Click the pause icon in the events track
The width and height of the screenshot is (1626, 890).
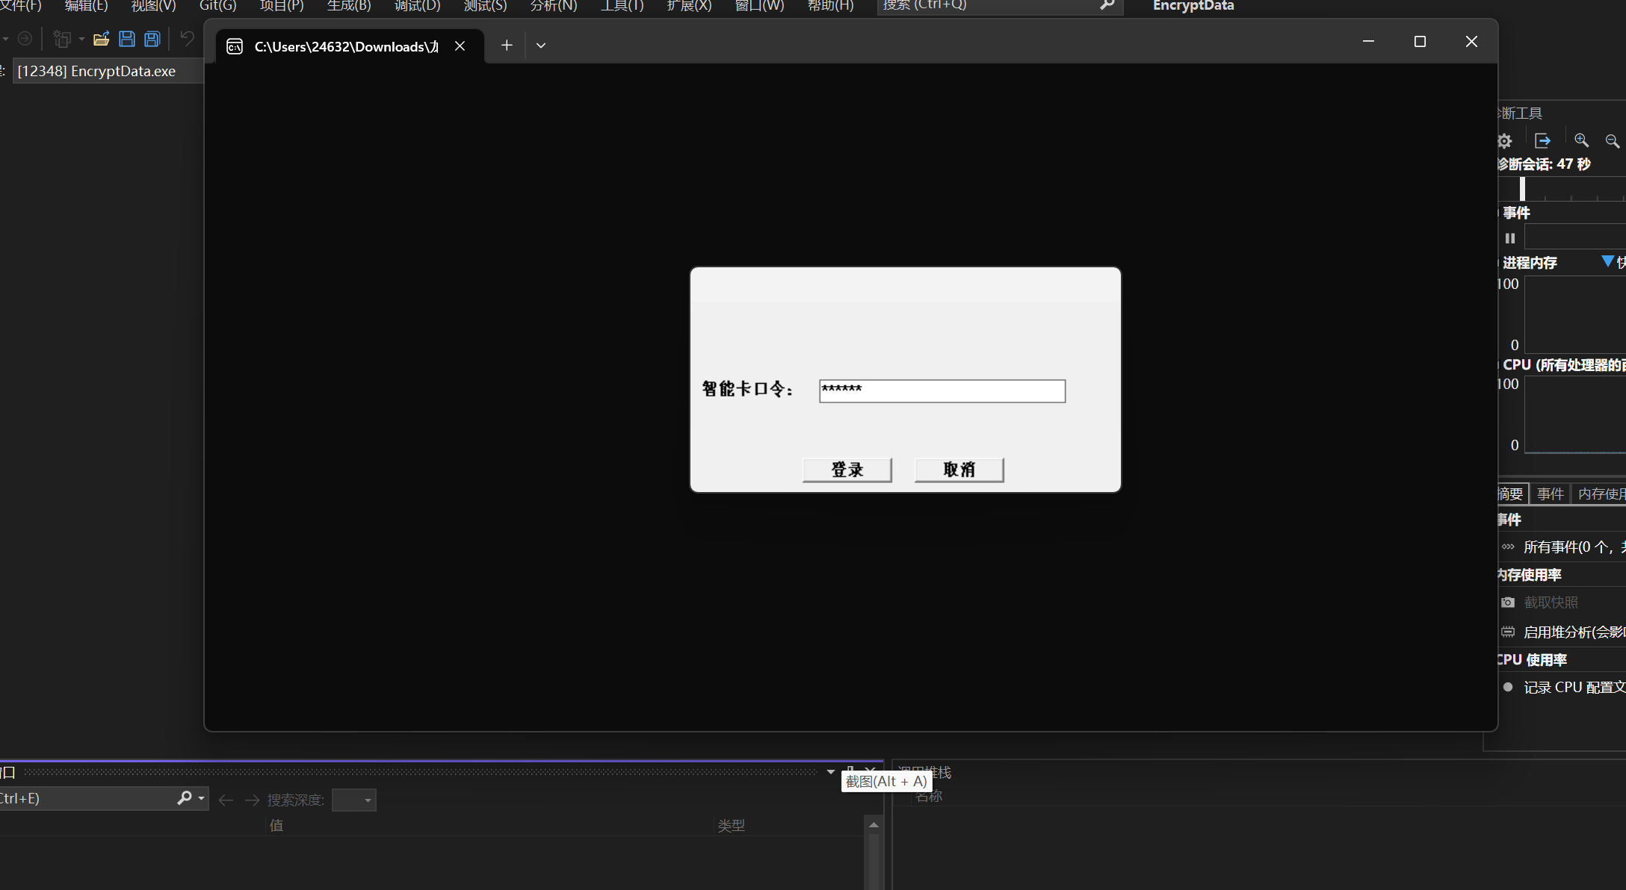[1510, 238]
